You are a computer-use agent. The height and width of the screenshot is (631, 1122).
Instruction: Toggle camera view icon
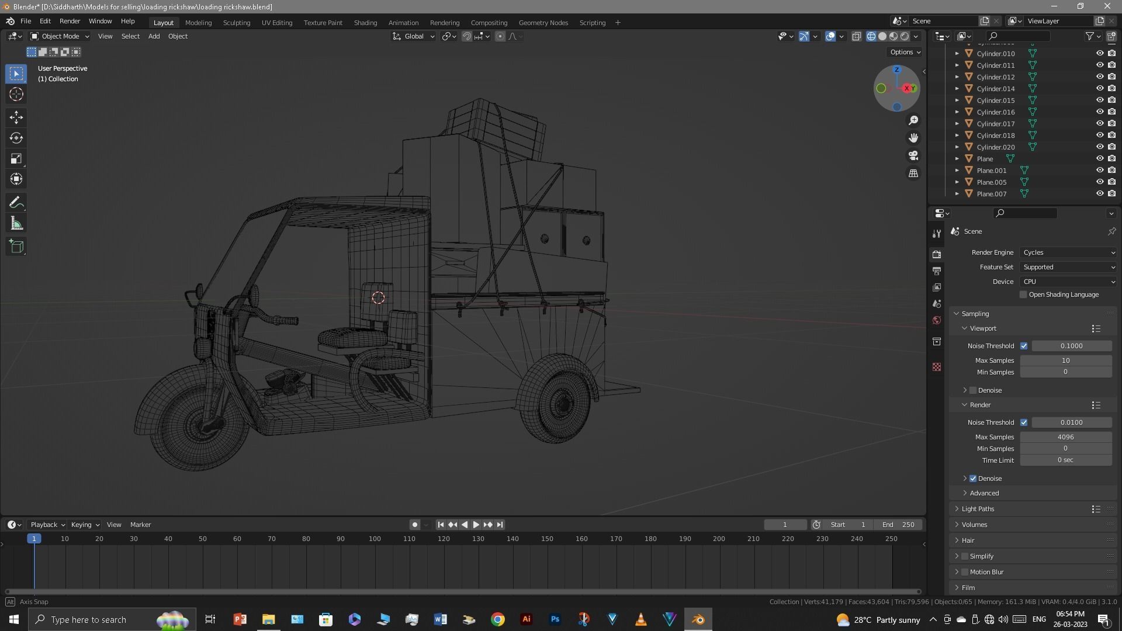(913, 155)
